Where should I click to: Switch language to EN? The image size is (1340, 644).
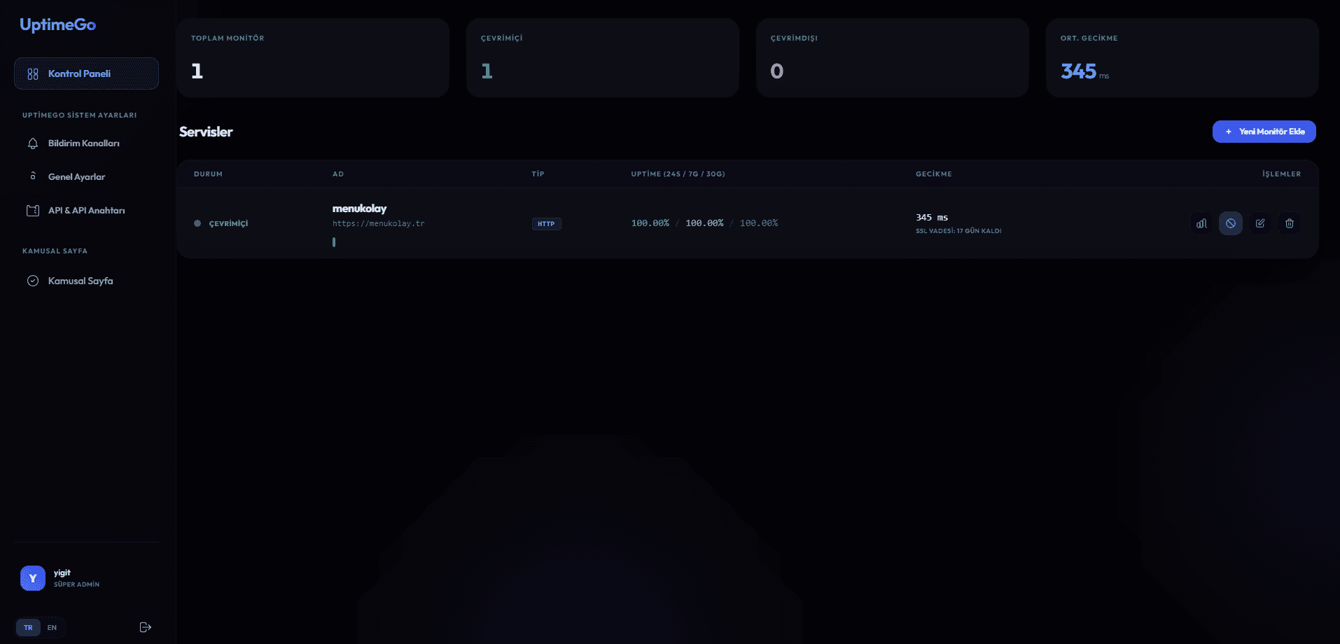click(52, 627)
